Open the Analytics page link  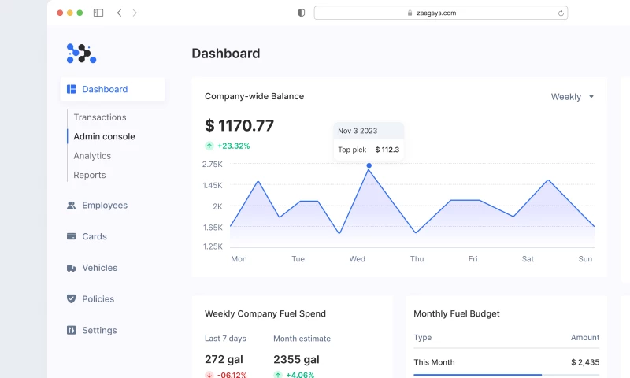pyautogui.click(x=92, y=156)
